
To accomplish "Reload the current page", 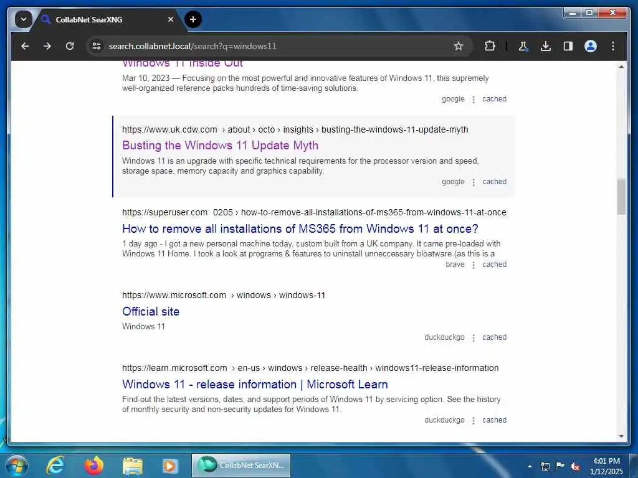I will (70, 46).
